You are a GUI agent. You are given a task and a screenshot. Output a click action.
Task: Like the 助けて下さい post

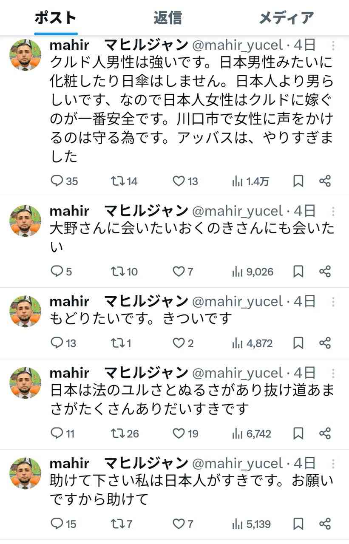tap(179, 524)
